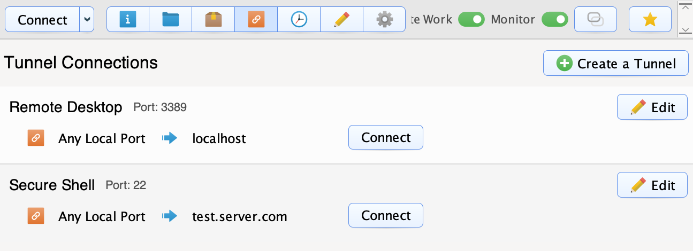Select the orange tunnel link tab
Viewport: 693px width, 251px height.
pyautogui.click(x=256, y=20)
